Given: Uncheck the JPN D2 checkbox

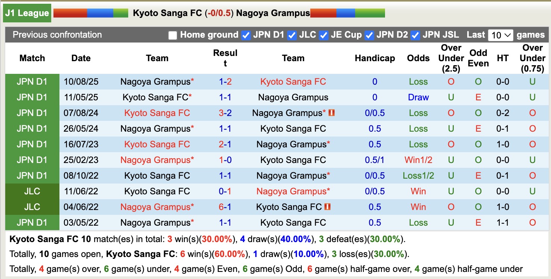Looking at the screenshot, I should (x=369, y=35).
